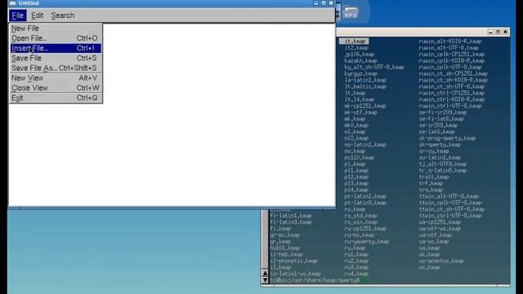Click ru4.kmap in the terminal listing

pyautogui.click(x=356, y=274)
